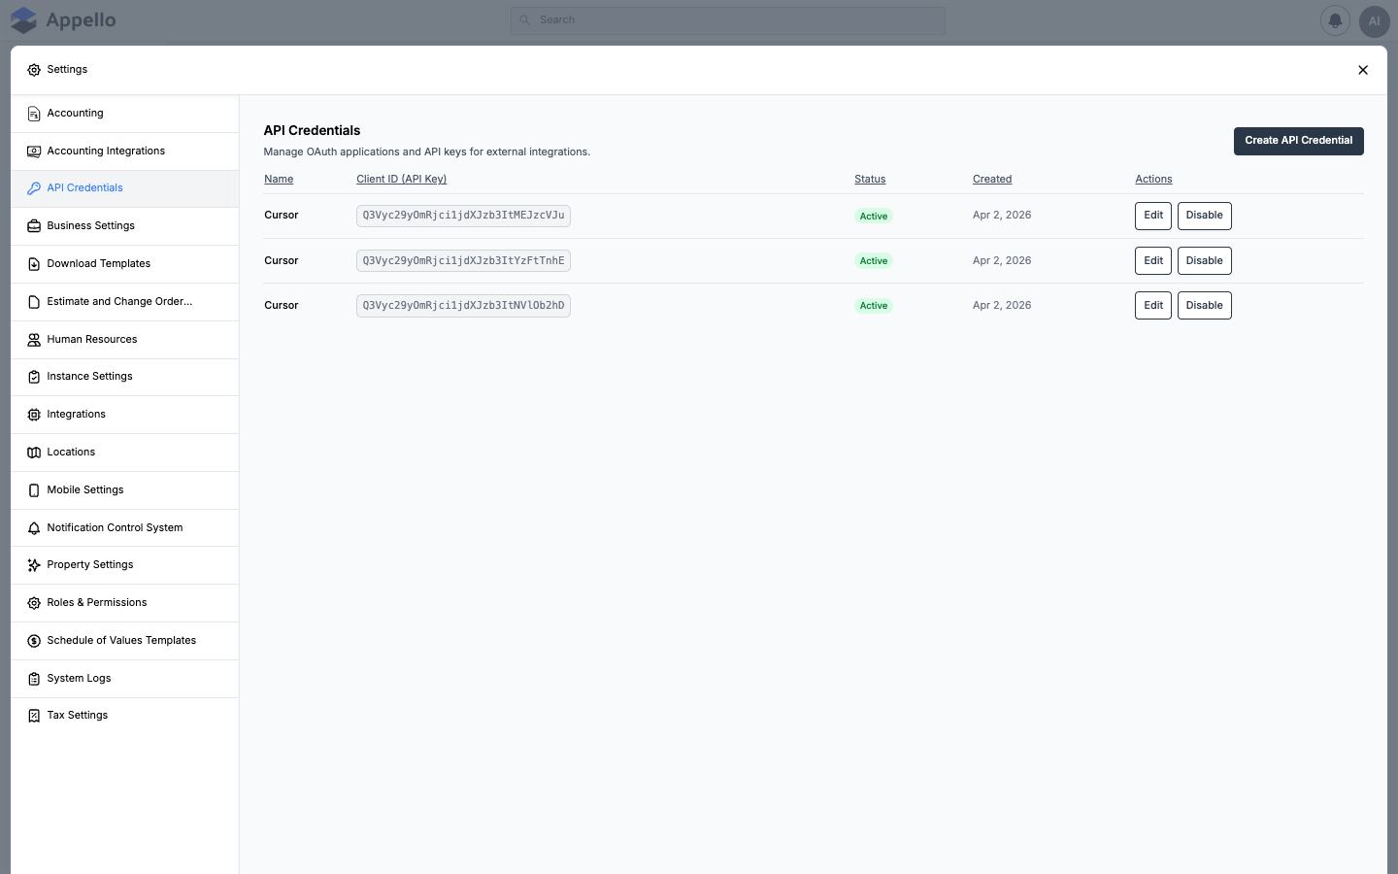Click the API Credentials key icon

point(34,188)
